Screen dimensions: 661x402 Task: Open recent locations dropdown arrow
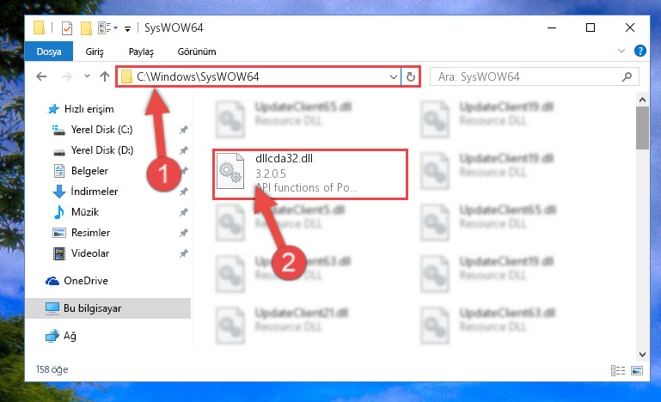click(x=87, y=76)
